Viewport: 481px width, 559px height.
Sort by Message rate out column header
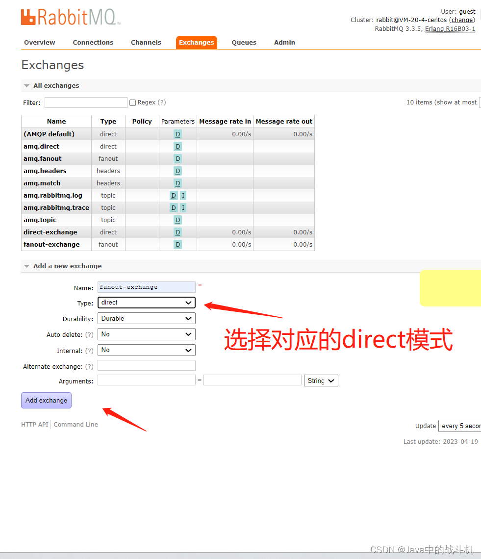[284, 122]
